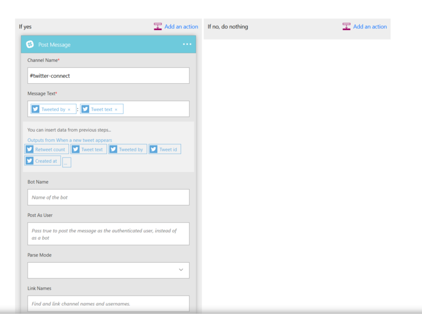Click the If no, do nothing label
422x314 pixels.
[x=227, y=27]
